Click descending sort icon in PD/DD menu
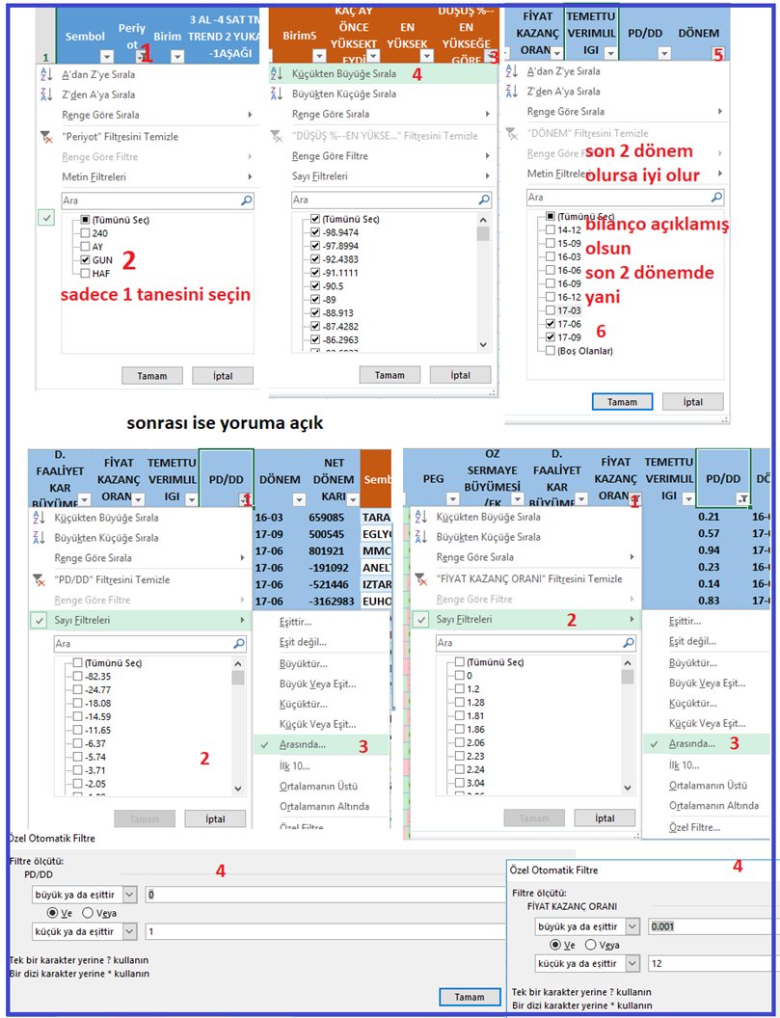The width and height of the screenshot is (780, 1018). (x=39, y=538)
